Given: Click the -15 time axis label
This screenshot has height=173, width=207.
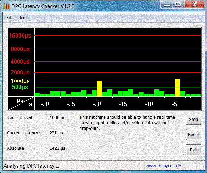Looking at the screenshot, I should 123,104.
